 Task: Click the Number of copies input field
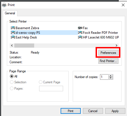104,77
